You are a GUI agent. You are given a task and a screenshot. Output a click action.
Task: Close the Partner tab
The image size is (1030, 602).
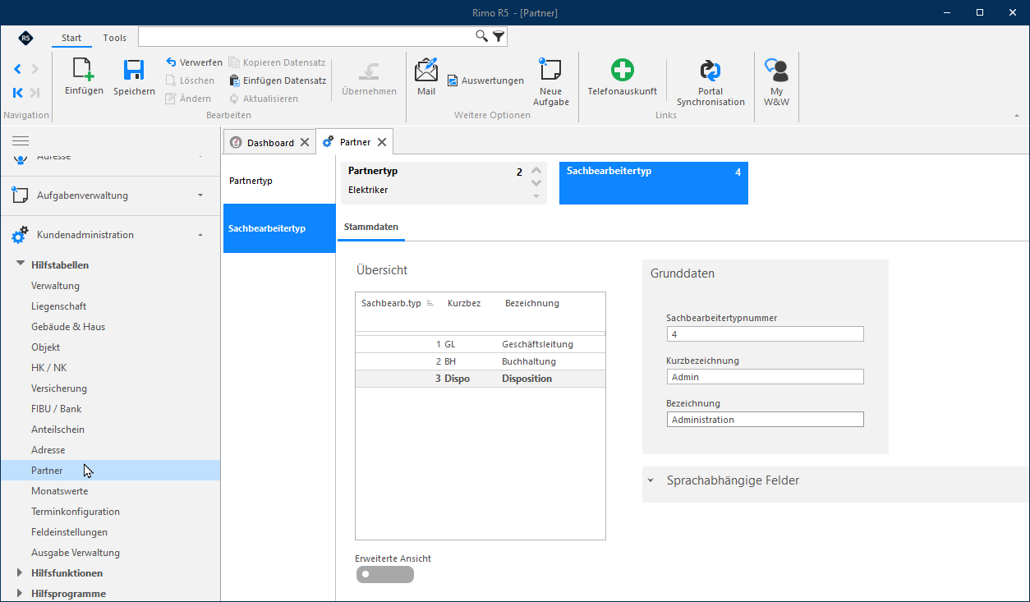[x=382, y=142]
